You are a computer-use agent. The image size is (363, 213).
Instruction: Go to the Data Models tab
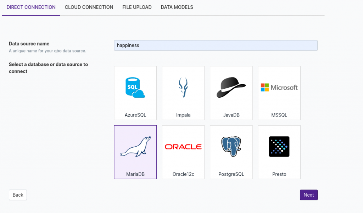point(177,7)
